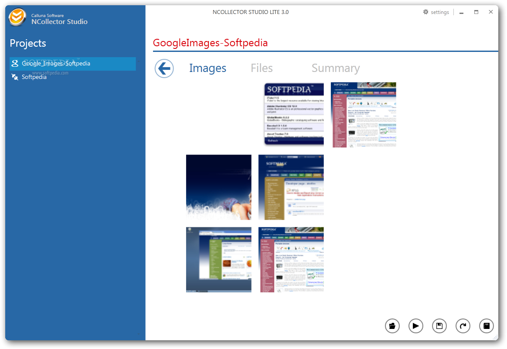
Task: Open the dark blue wallpaper thumbnail
Action: (x=218, y=187)
